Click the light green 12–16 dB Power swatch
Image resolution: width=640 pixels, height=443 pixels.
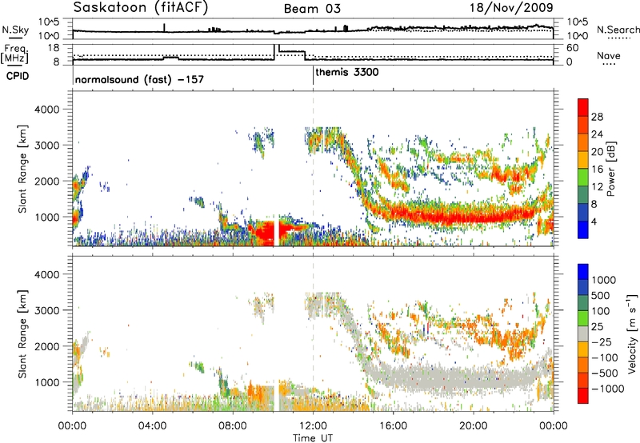(x=583, y=178)
